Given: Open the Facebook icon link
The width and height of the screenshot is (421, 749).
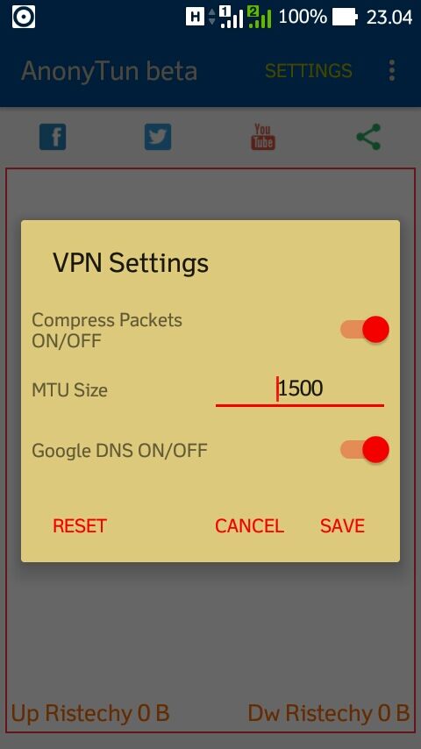Looking at the screenshot, I should (x=53, y=137).
